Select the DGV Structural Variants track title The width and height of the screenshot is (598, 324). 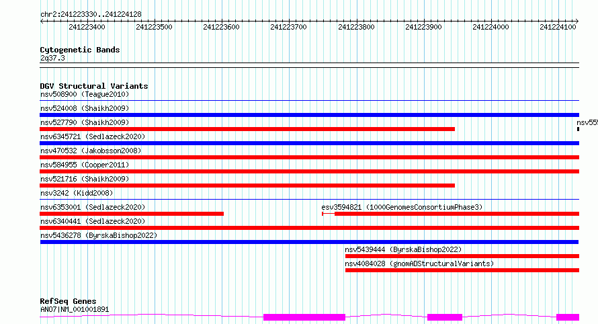(x=94, y=86)
